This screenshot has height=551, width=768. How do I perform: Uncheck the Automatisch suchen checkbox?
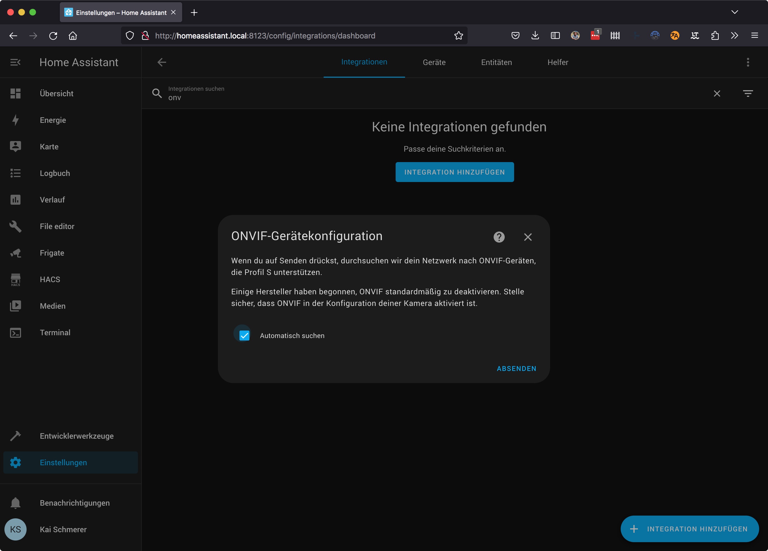point(244,335)
